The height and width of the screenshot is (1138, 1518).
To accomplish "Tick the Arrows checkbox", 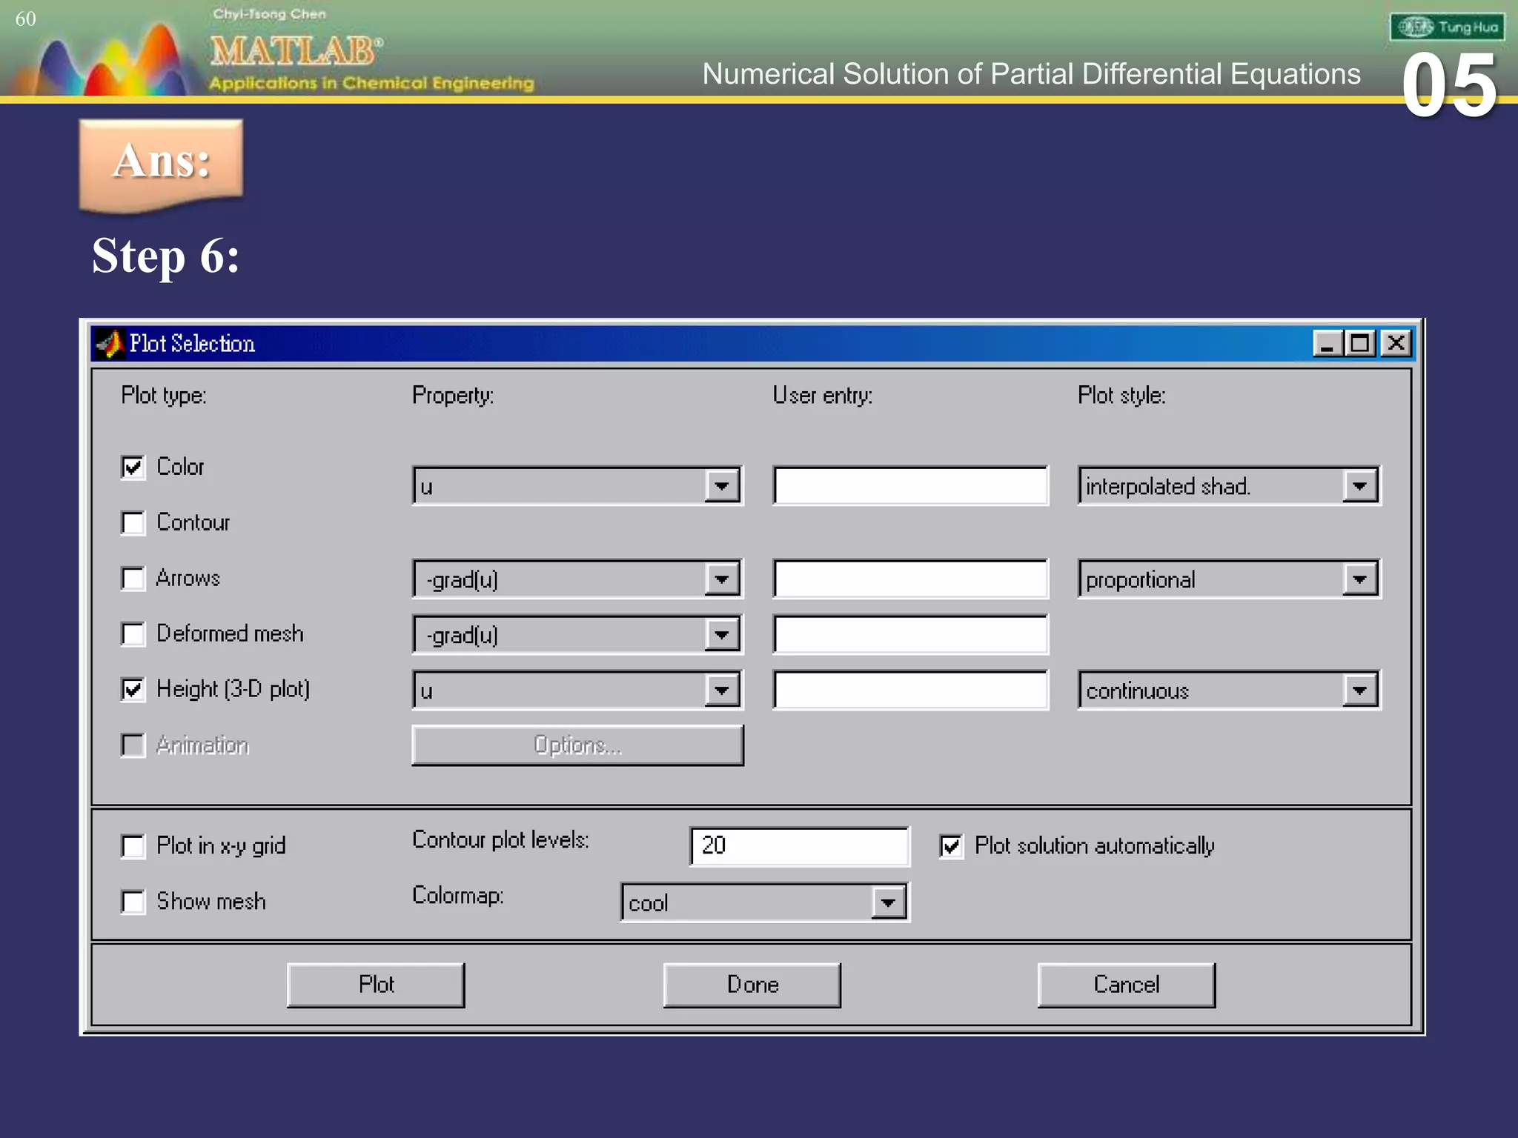I will pyautogui.click(x=133, y=579).
